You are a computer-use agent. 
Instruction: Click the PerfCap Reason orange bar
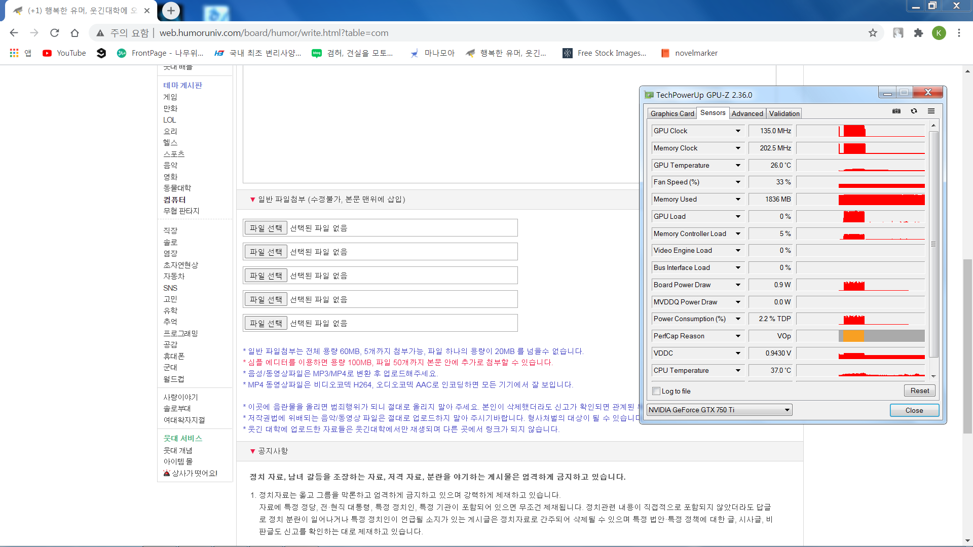[853, 336]
